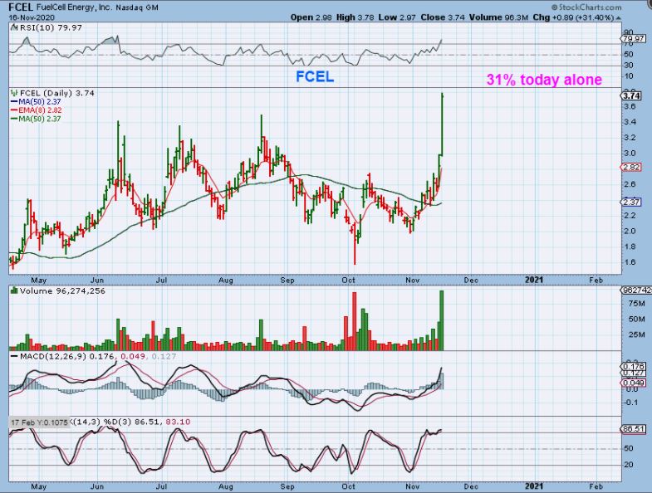Click the green MA(50) 2.37 legend text
The width and height of the screenshot is (652, 493).
tap(40, 119)
